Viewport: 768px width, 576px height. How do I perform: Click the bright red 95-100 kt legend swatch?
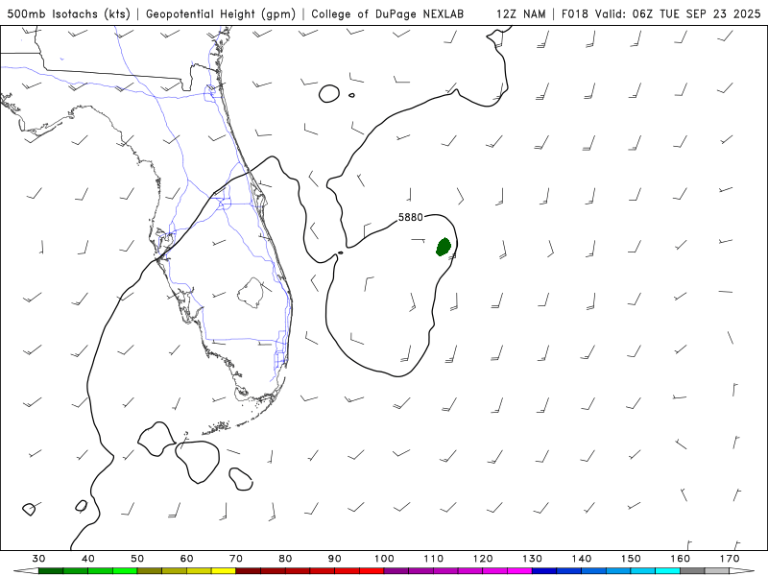tap(372, 571)
